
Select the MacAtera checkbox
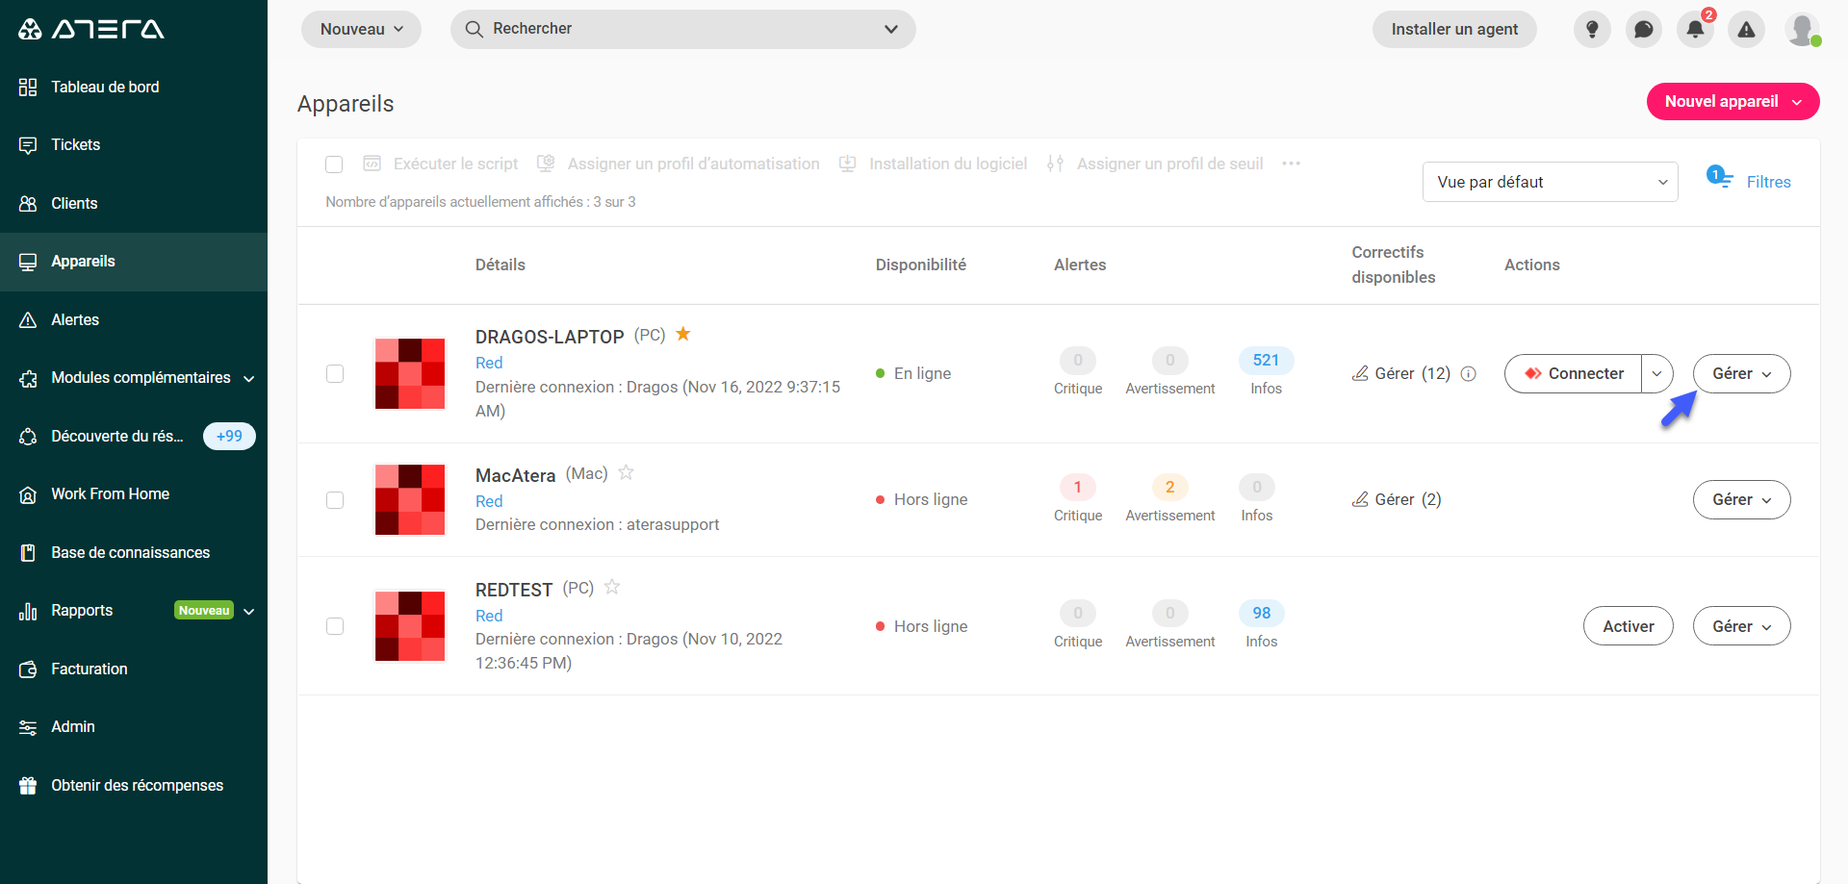click(x=335, y=500)
